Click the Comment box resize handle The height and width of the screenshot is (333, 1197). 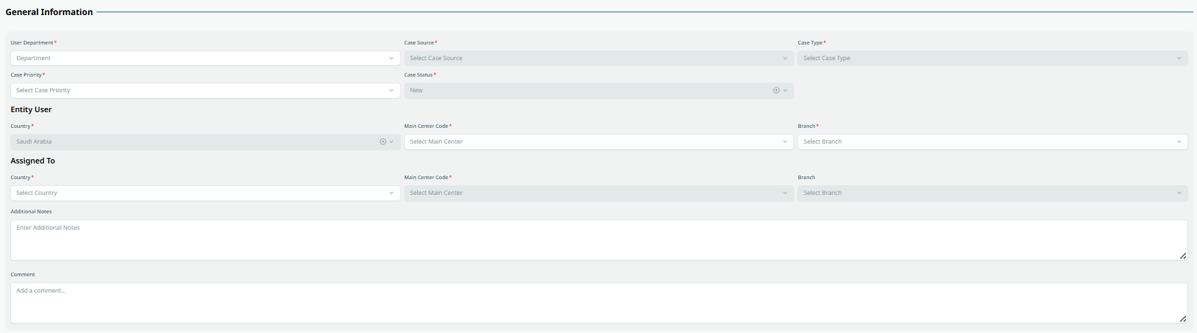coord(1183,319)
